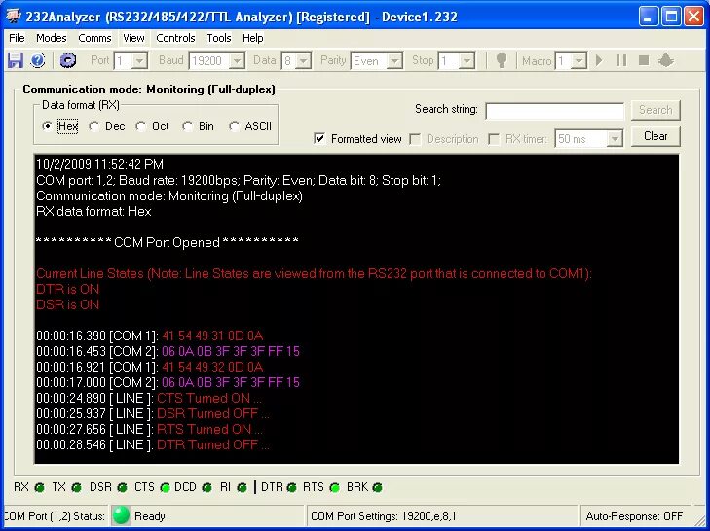This screenshot has height=531, width=710.
Task: Click the 00:00:16.453 COM 2 log line
Action: pos(168,351)
